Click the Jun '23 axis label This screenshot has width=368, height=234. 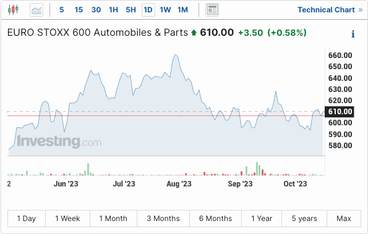pos(66,184)
